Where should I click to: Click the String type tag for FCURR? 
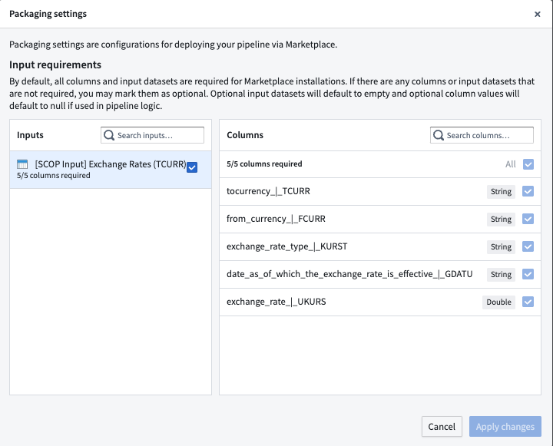(501, 219)
